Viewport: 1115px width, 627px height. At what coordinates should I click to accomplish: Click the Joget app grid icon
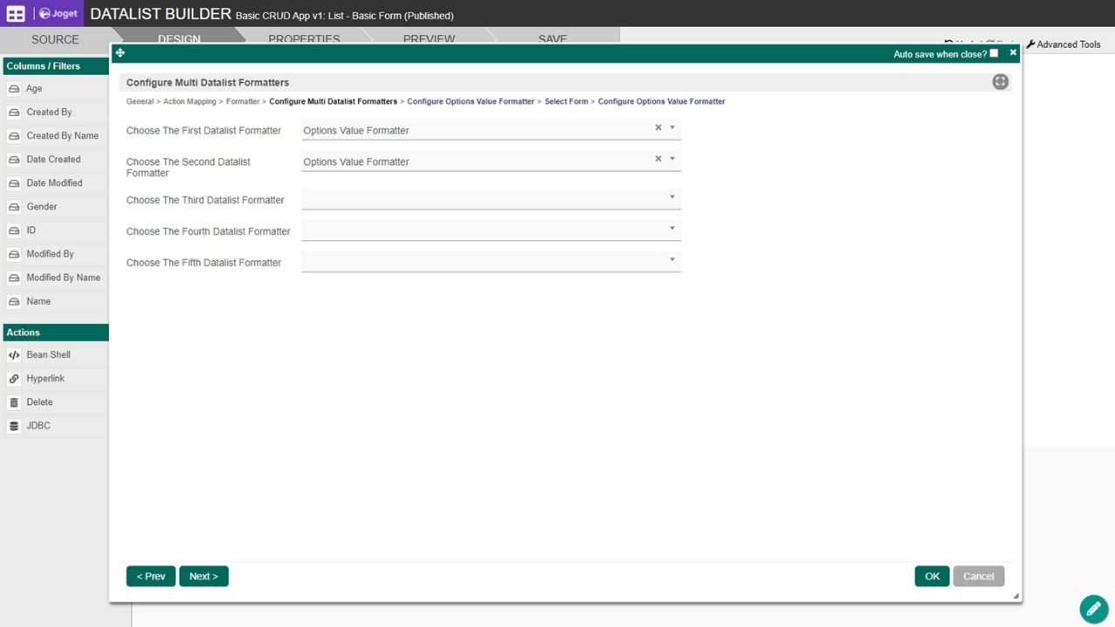(16, 14)
